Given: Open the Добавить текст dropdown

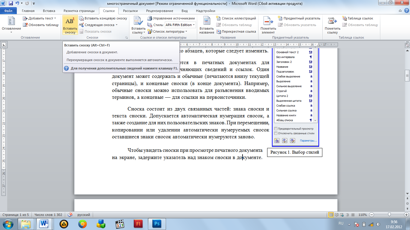Looking at the screenshot, I should pos(40,18).
